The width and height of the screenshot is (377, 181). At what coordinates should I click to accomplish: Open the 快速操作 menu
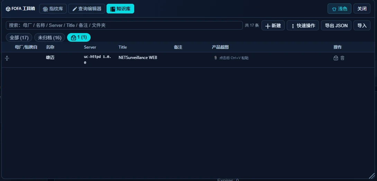click(303, 26)
